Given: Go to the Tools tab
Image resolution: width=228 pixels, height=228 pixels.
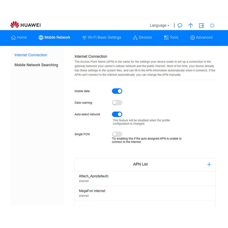Looking at the screenshot, I should pyautogui.click(x=171, y=37).
